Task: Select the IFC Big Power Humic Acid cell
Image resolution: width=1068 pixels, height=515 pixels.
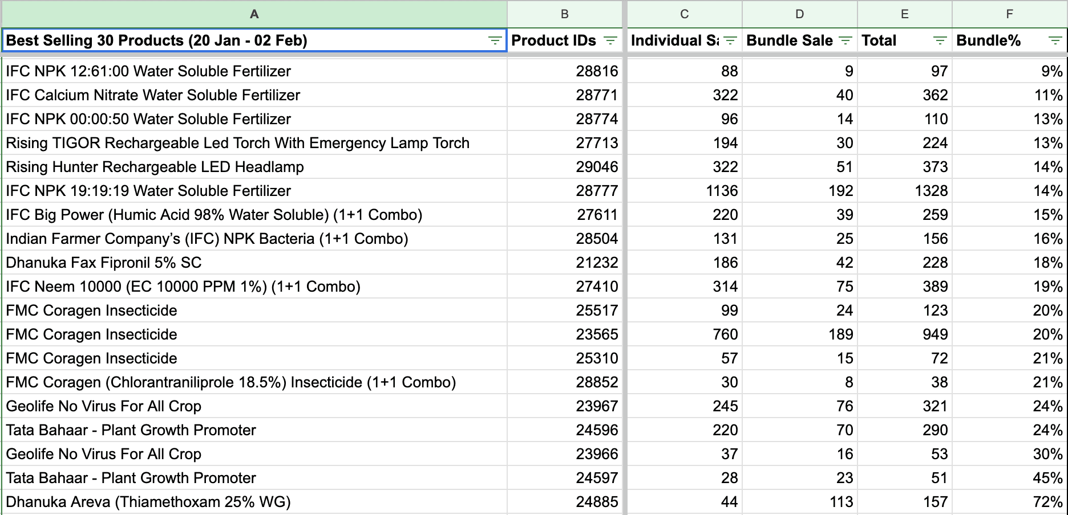Action: (254, 215)
